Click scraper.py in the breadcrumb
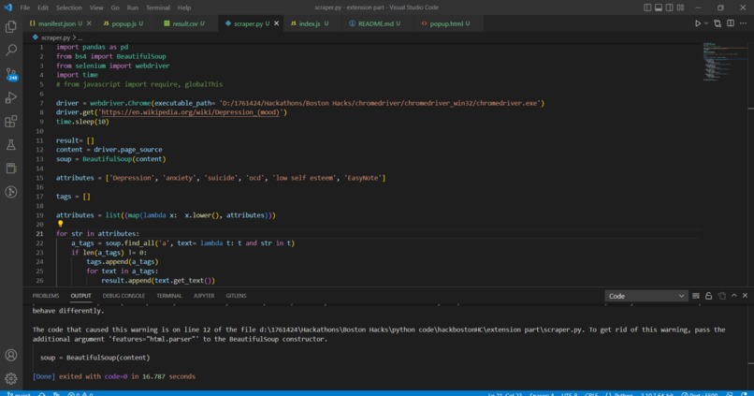 click(55, 37)
